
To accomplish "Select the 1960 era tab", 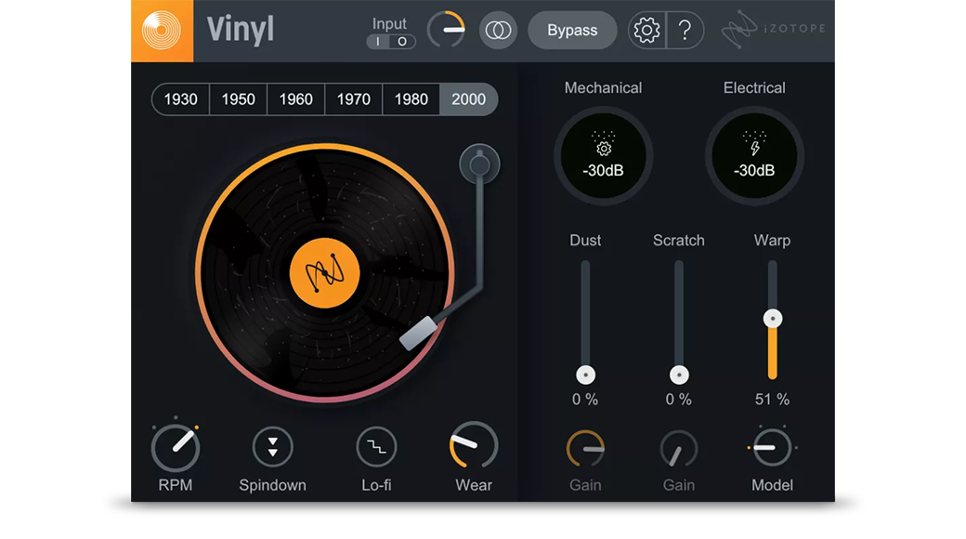I will coord(295,99).
